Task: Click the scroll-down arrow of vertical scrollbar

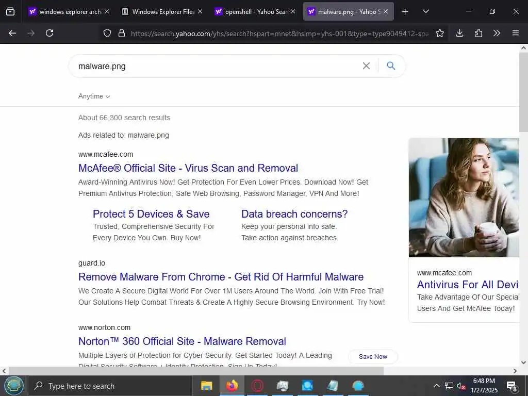Action: coord(523,362)
